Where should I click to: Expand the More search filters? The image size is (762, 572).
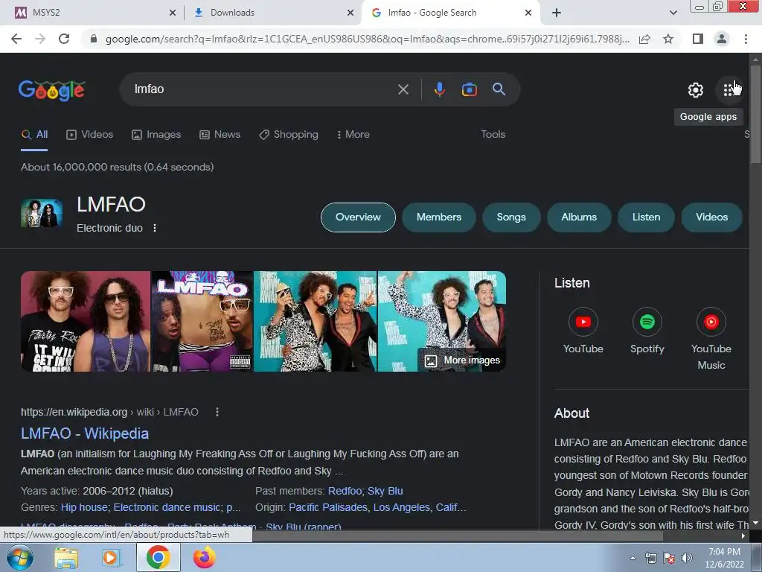[353, 134]
